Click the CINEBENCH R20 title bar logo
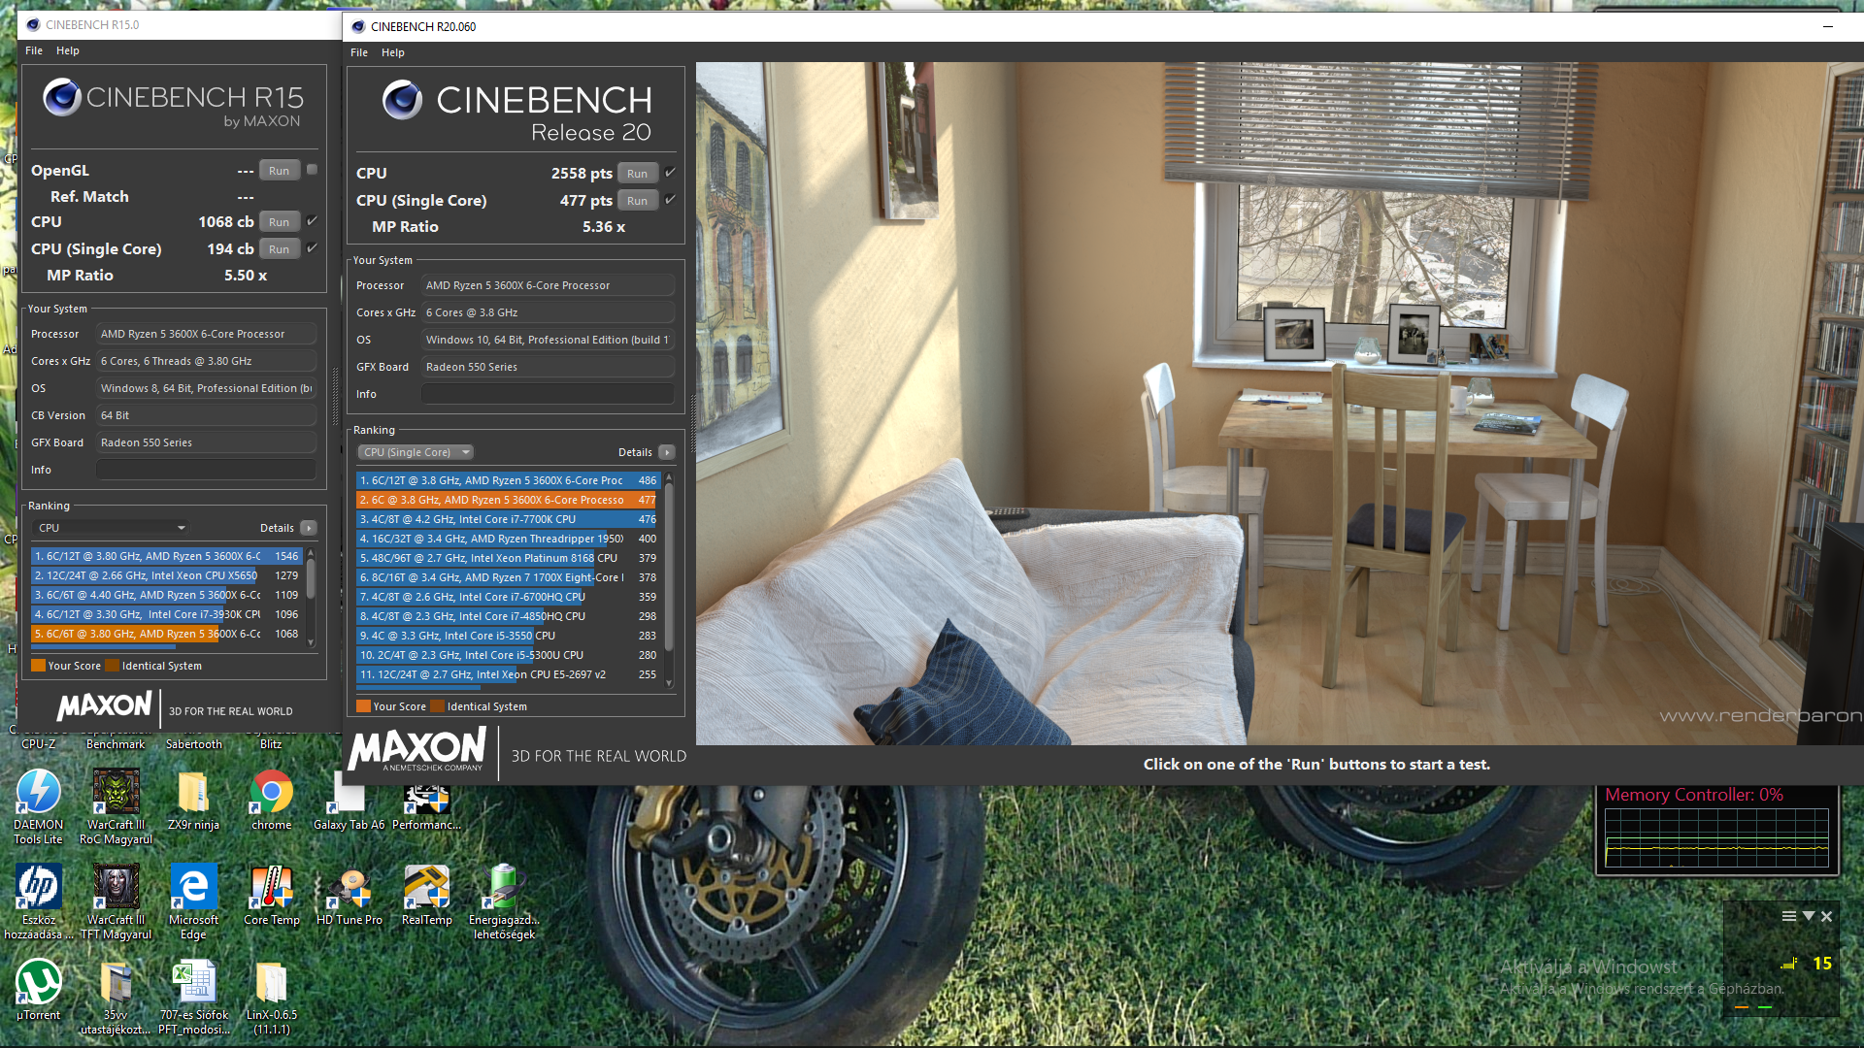Screen dimensions: 1864x1048 coord(358,26)
